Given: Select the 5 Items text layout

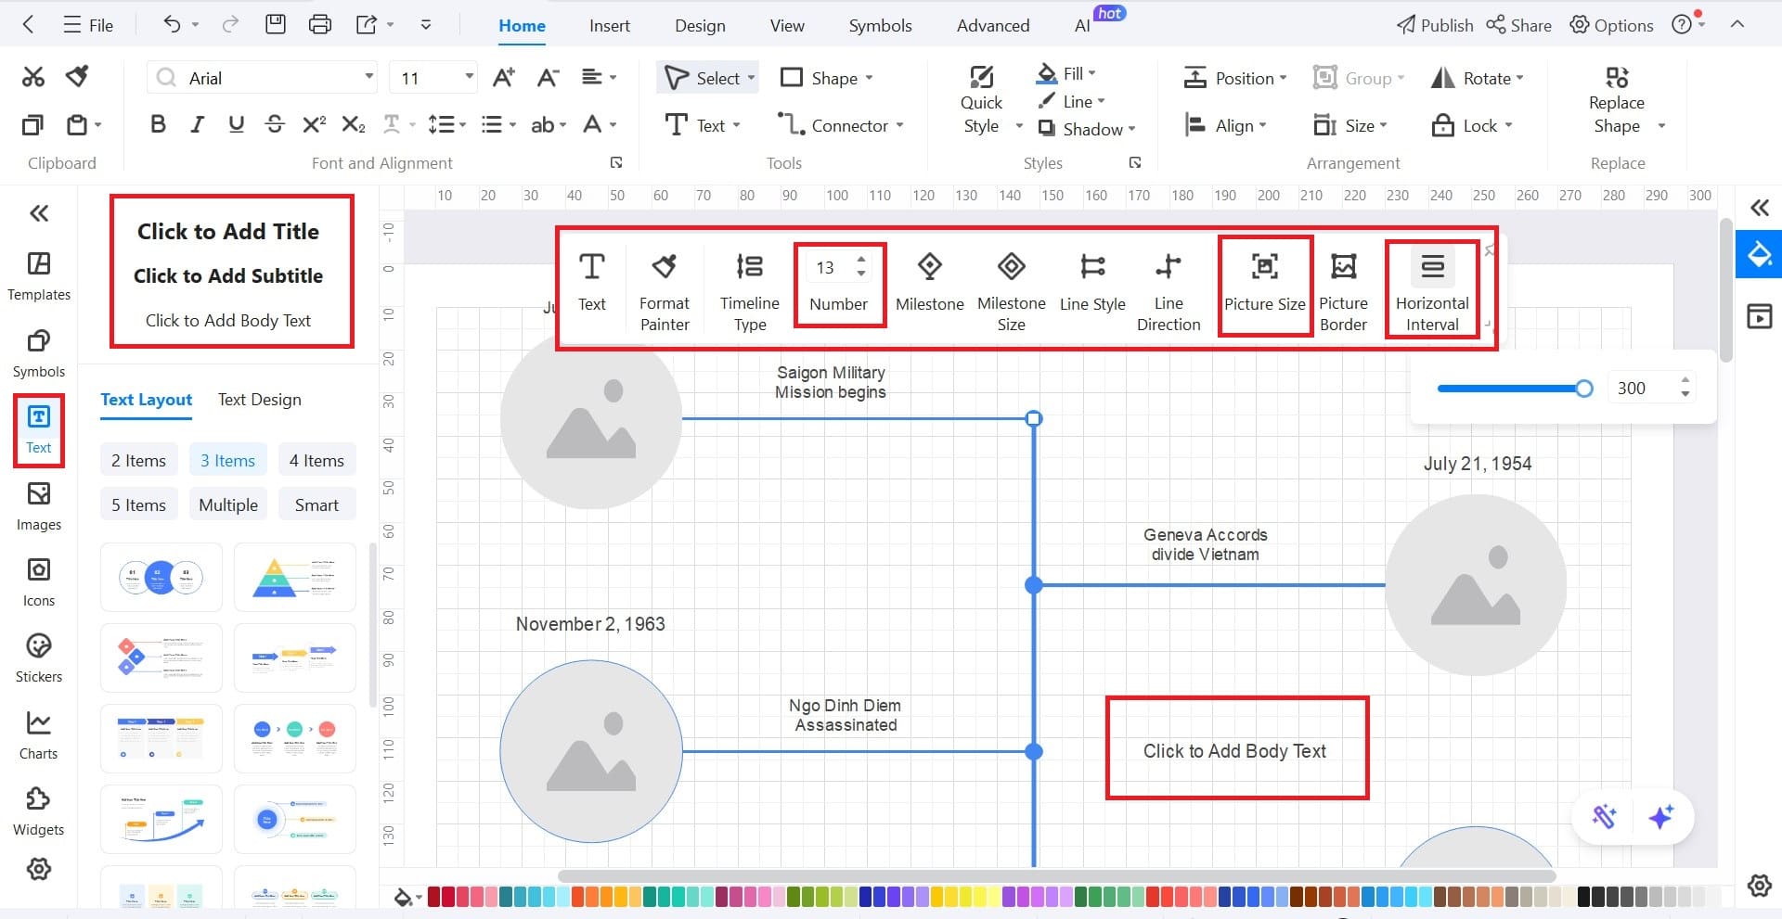Looking at the screenshot, I should pyautogui.click(x=139, y=505).
